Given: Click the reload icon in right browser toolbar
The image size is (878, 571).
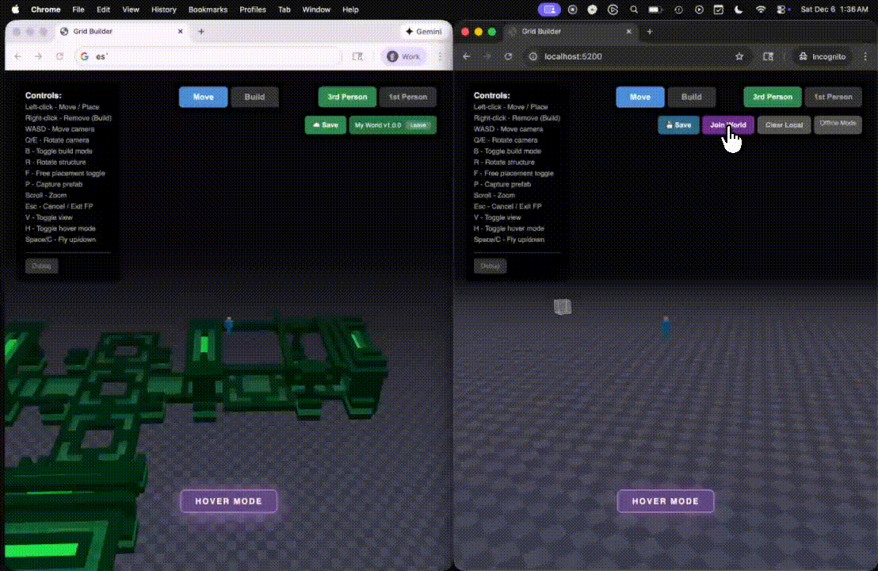Looking at the screenshot, I should [508, 56].
